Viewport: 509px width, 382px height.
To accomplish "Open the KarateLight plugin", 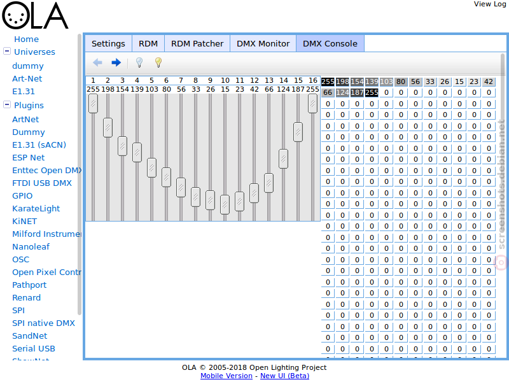I will (36, 209).
